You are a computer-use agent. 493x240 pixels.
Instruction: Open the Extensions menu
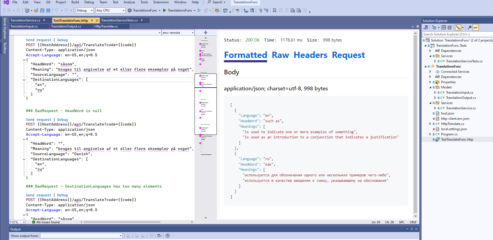[161, 2]
